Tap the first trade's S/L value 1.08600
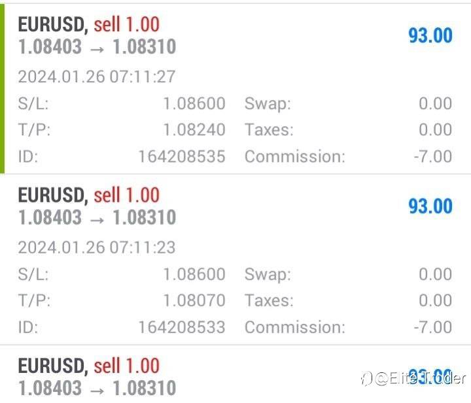The height and width of the screenshot is (403, 471). click(x=194, y=104)
